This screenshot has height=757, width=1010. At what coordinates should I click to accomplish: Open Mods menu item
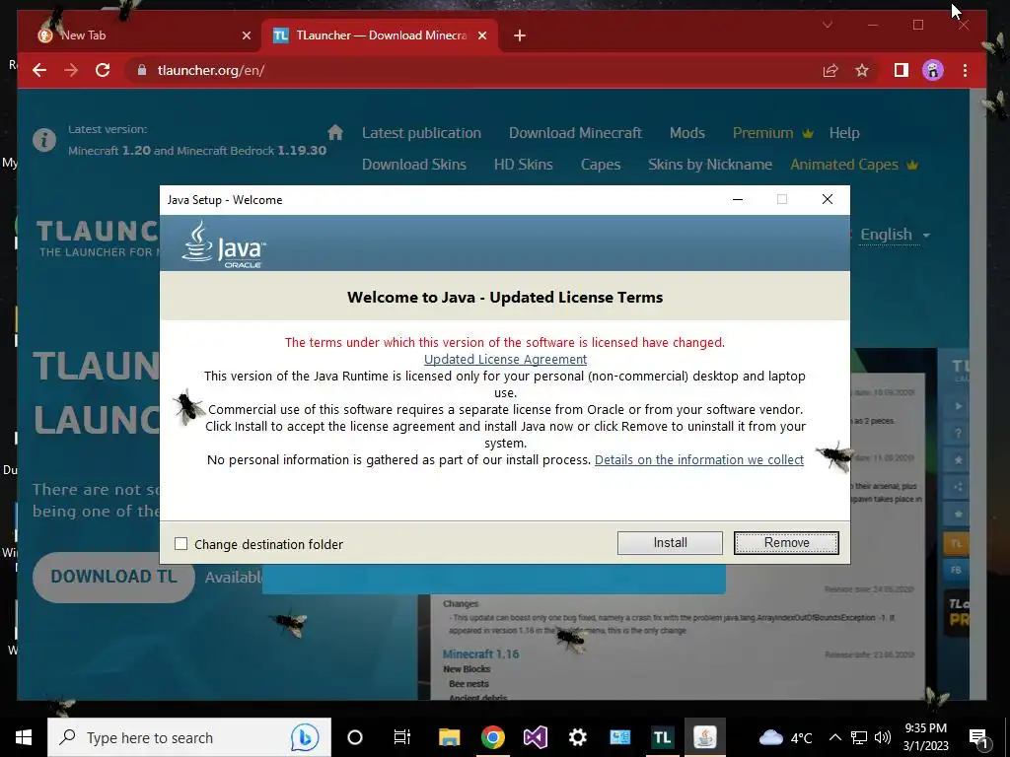[687, 133]
